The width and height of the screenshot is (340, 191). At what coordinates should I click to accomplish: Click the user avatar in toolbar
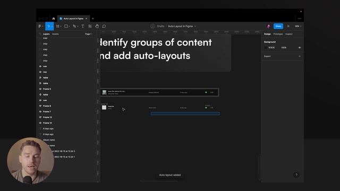pos(269,26)
